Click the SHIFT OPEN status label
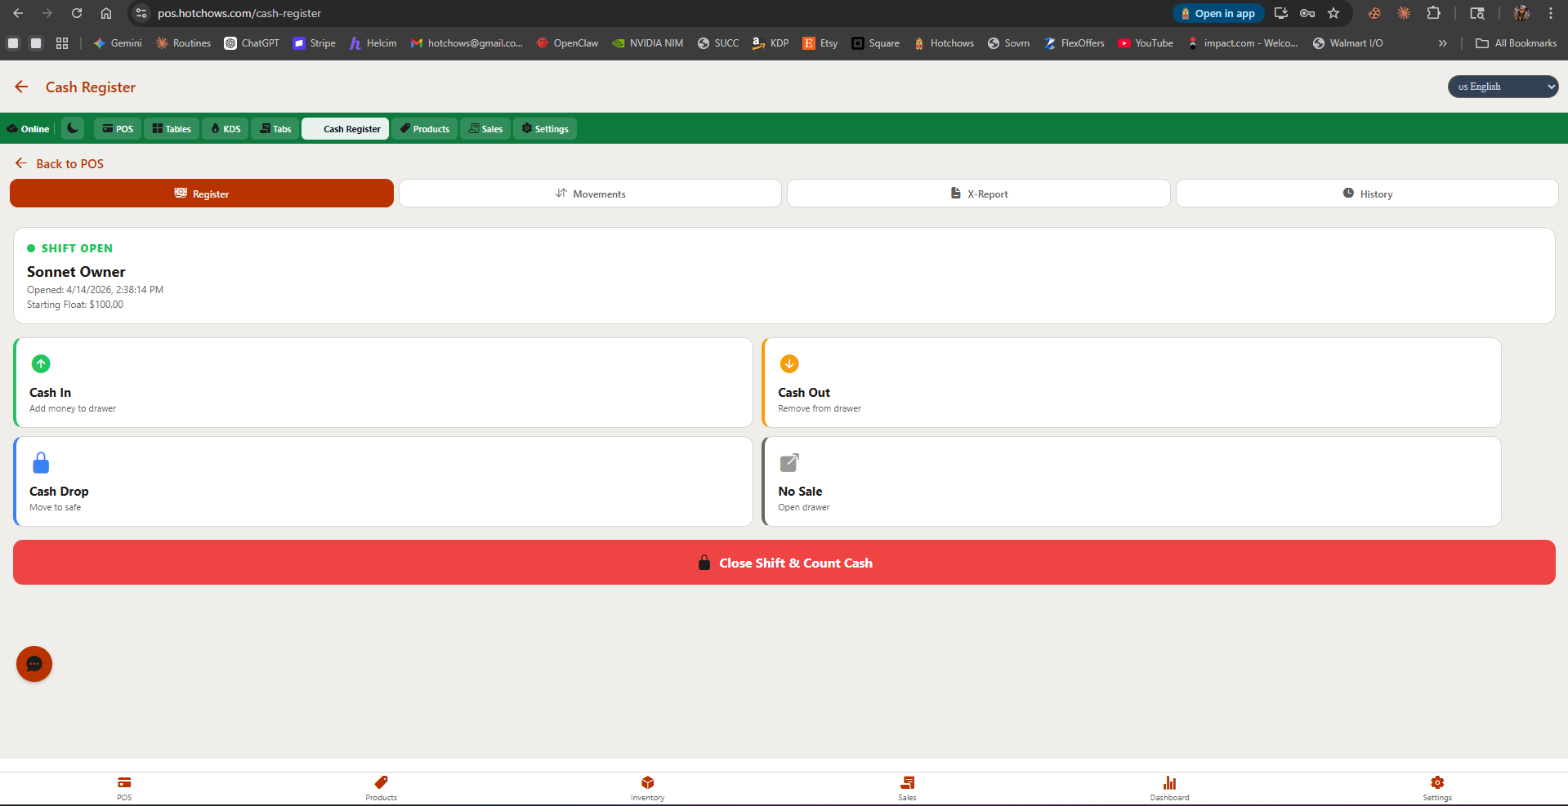The height and width of the screenshot is (806, 1568). coord(77,248)
